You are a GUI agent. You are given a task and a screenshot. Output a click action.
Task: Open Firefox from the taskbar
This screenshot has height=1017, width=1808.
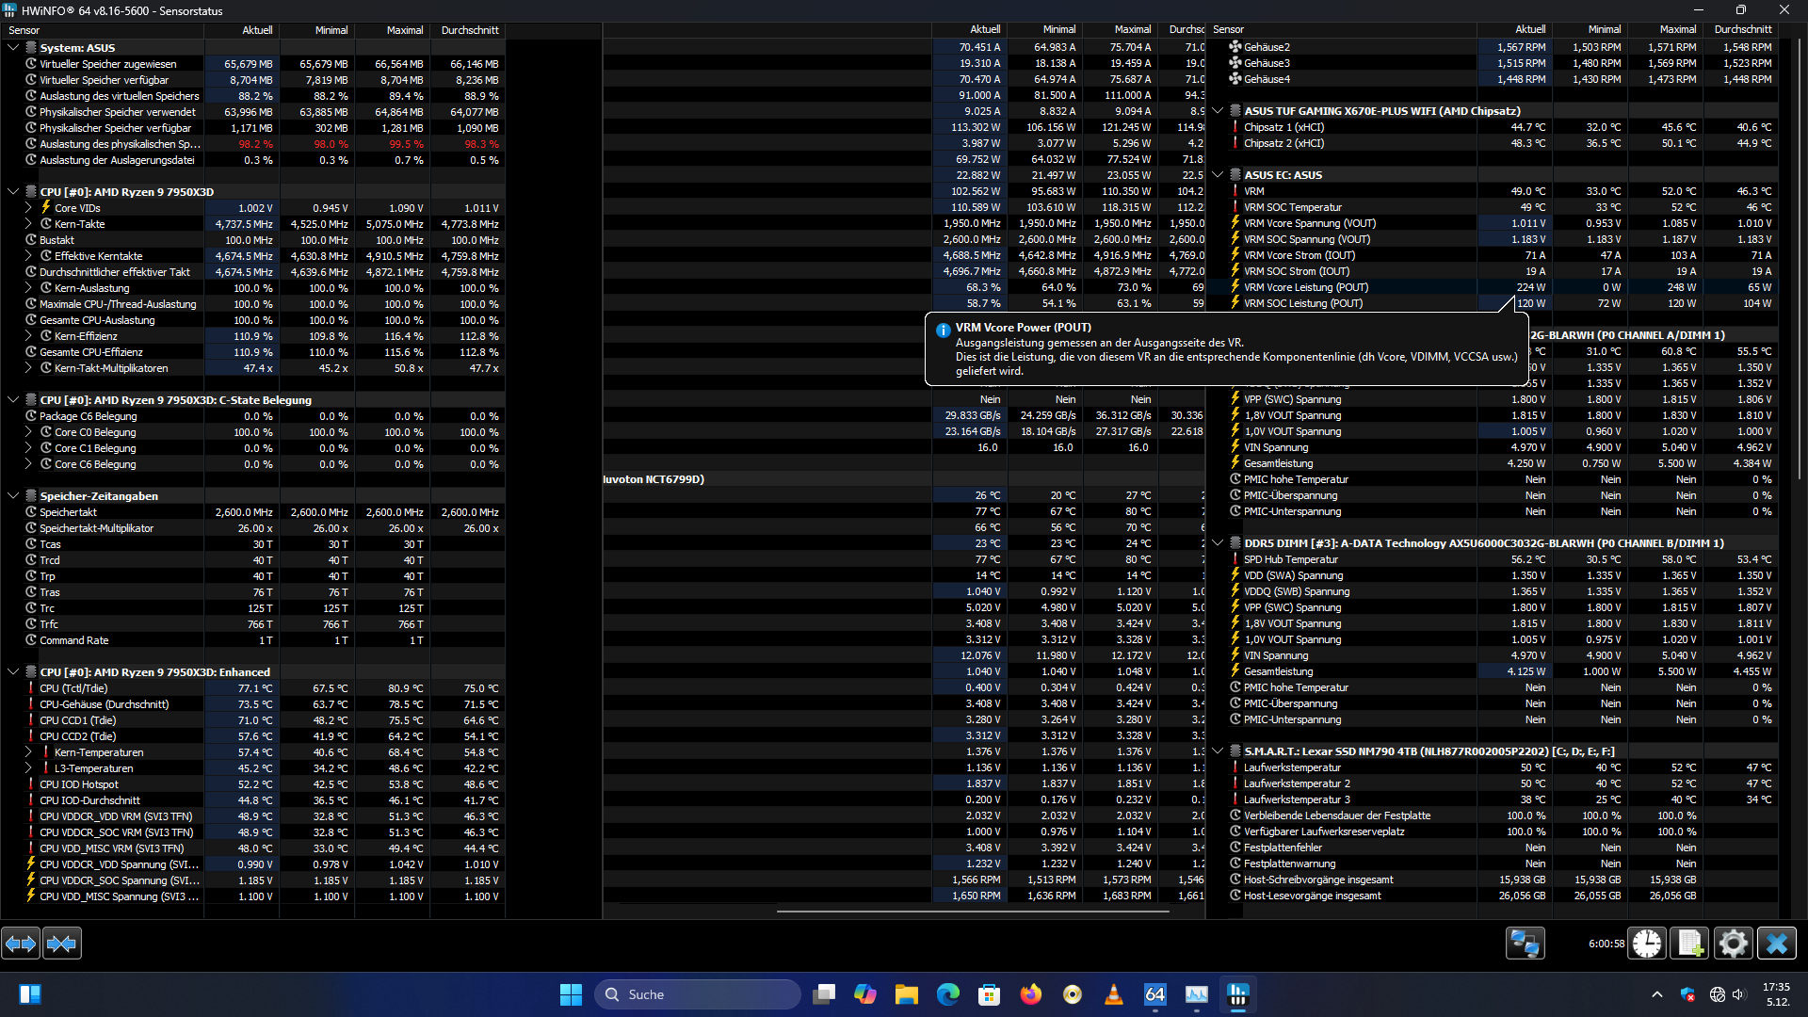(x=1030, y=994)
